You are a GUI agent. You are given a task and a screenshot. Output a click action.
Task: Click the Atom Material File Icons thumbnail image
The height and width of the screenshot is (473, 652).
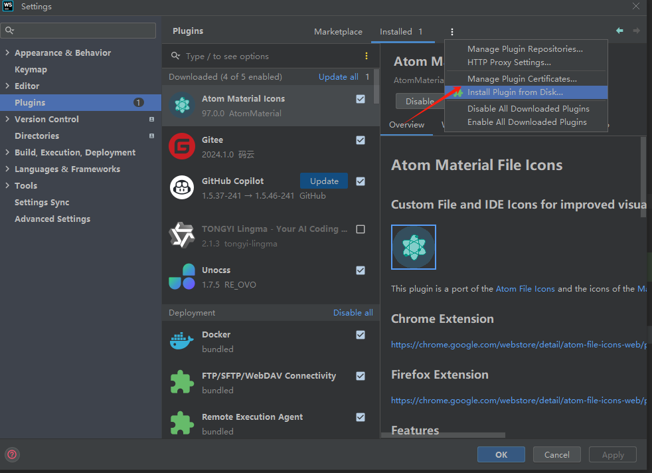pyautogui.click(x=414, y=247)
